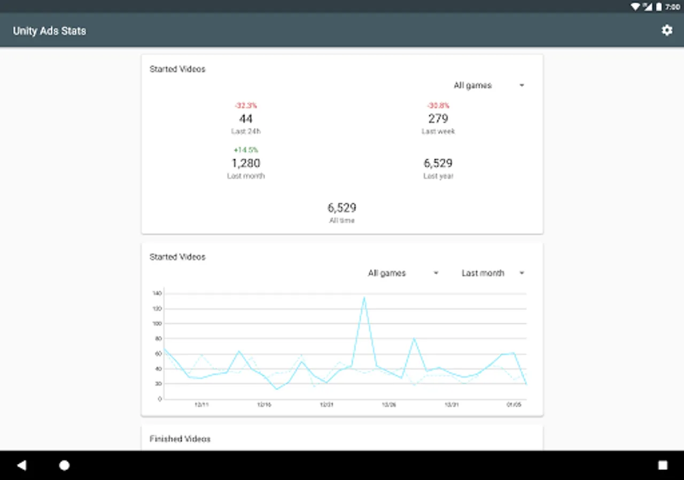This screenshot has width=684, height=480.
Task: Click the 01/05 date on chart axis
Action: click(x=514, y=405)
